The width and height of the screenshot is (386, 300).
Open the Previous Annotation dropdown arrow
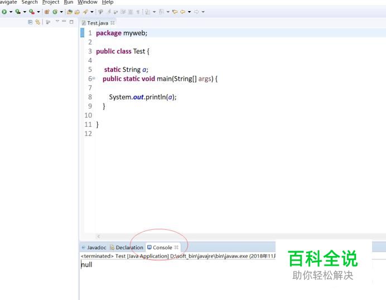coord(168,12)
